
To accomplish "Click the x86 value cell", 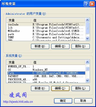I will point(35,79).
